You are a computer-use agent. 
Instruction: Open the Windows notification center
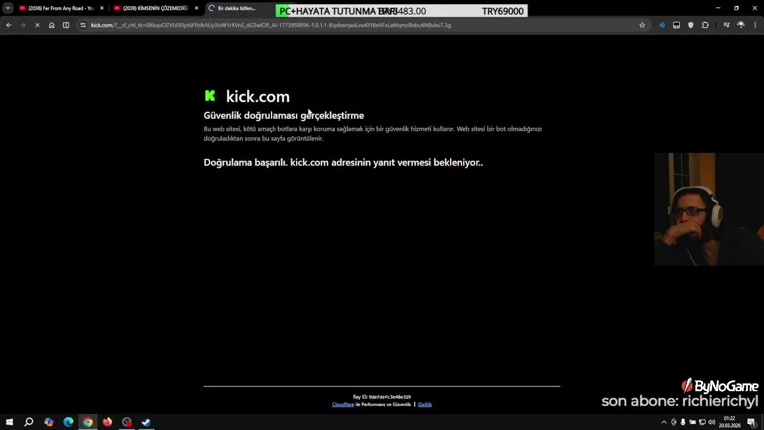752,422
